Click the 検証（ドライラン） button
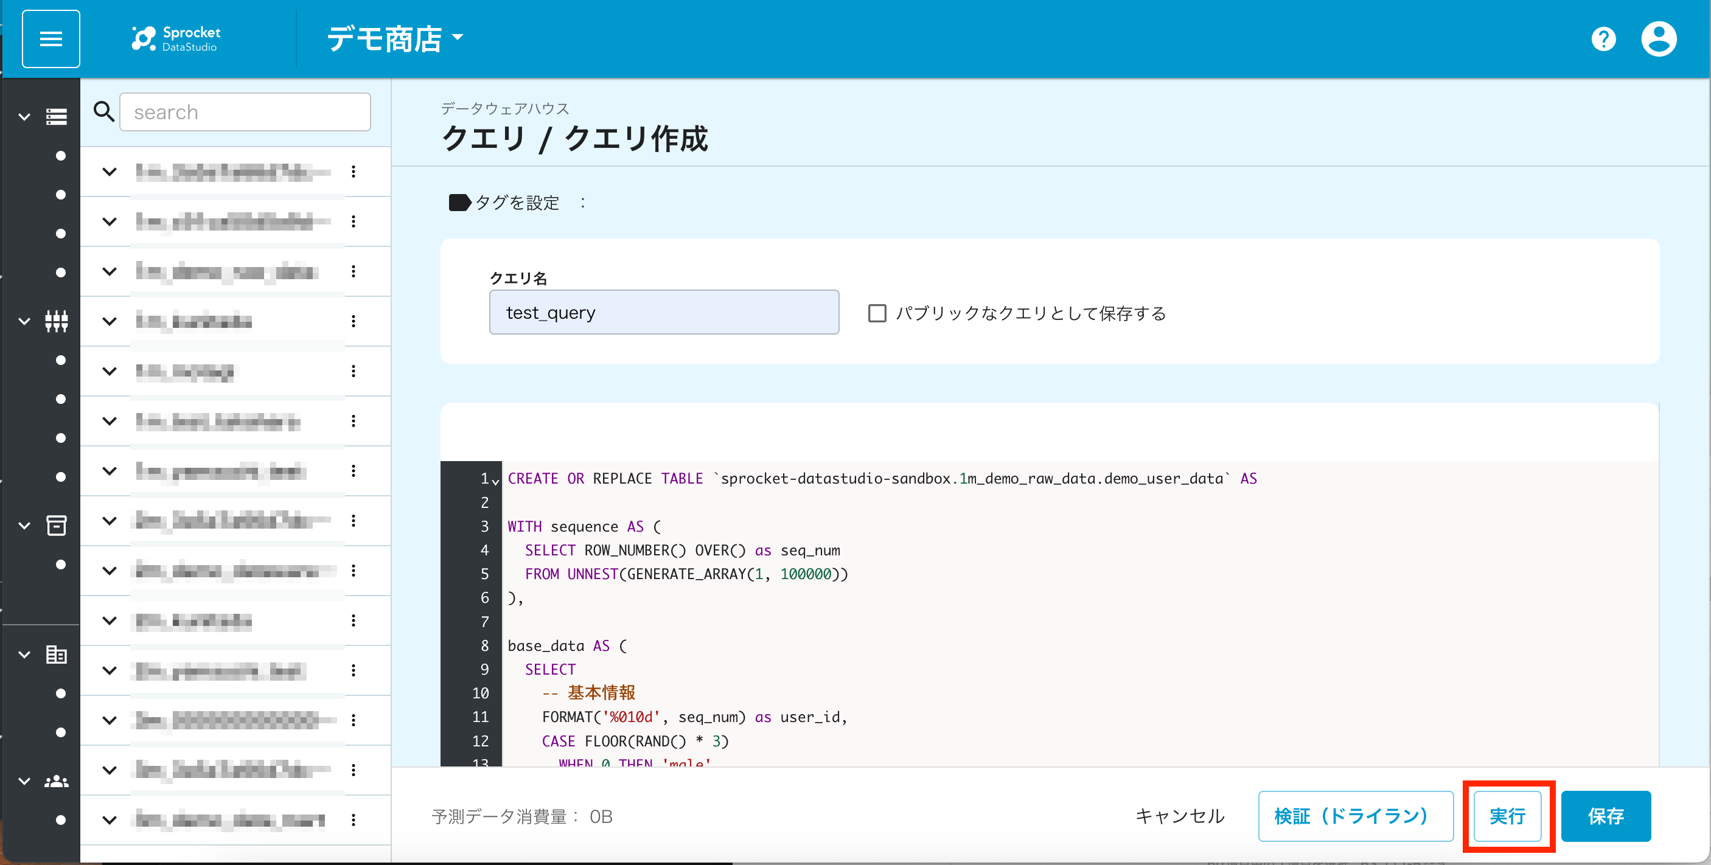1711x865 pixels. click(1356, 816)
